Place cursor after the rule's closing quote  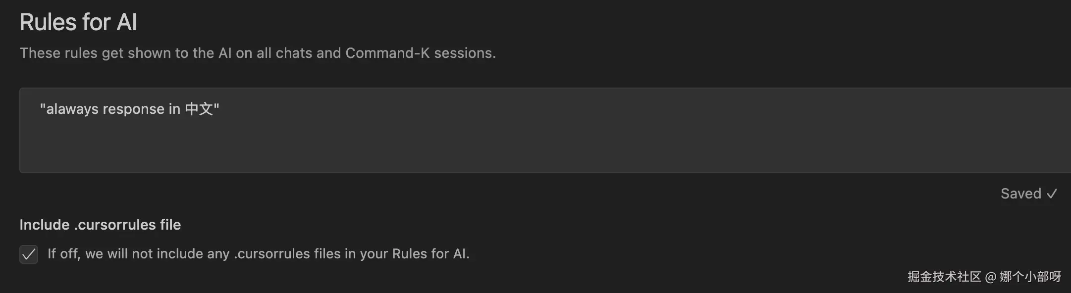(x=220, y=109)
